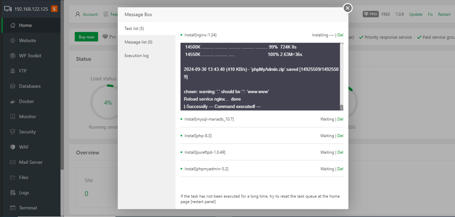Click the Install[php-8.3] task title
Viewport: 455px width, 217px height.
[x=198, y=136]
